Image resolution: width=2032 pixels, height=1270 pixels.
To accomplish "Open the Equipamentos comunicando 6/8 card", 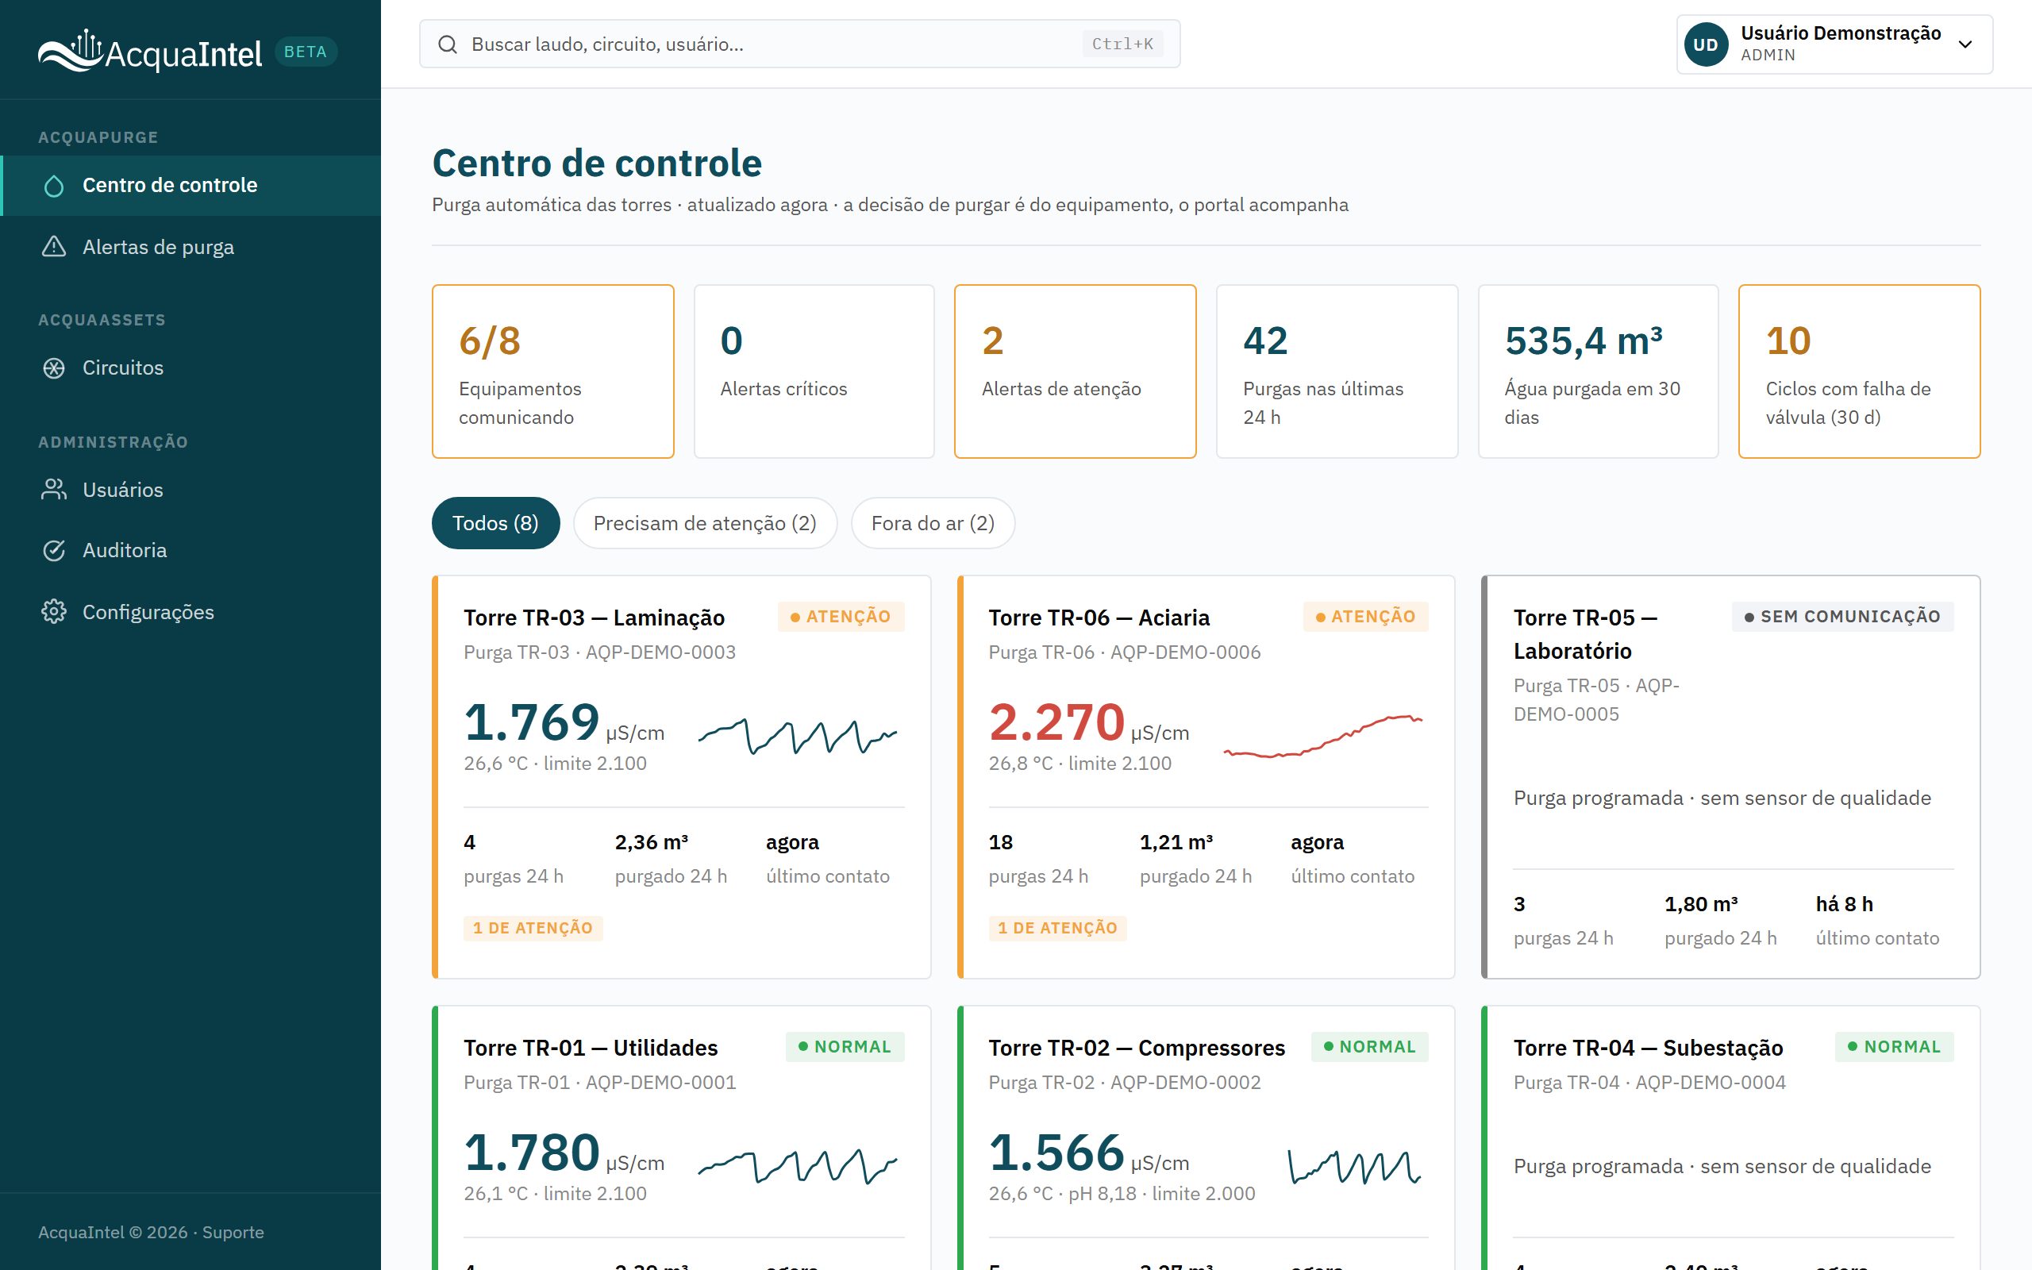I will coord(552,371).
